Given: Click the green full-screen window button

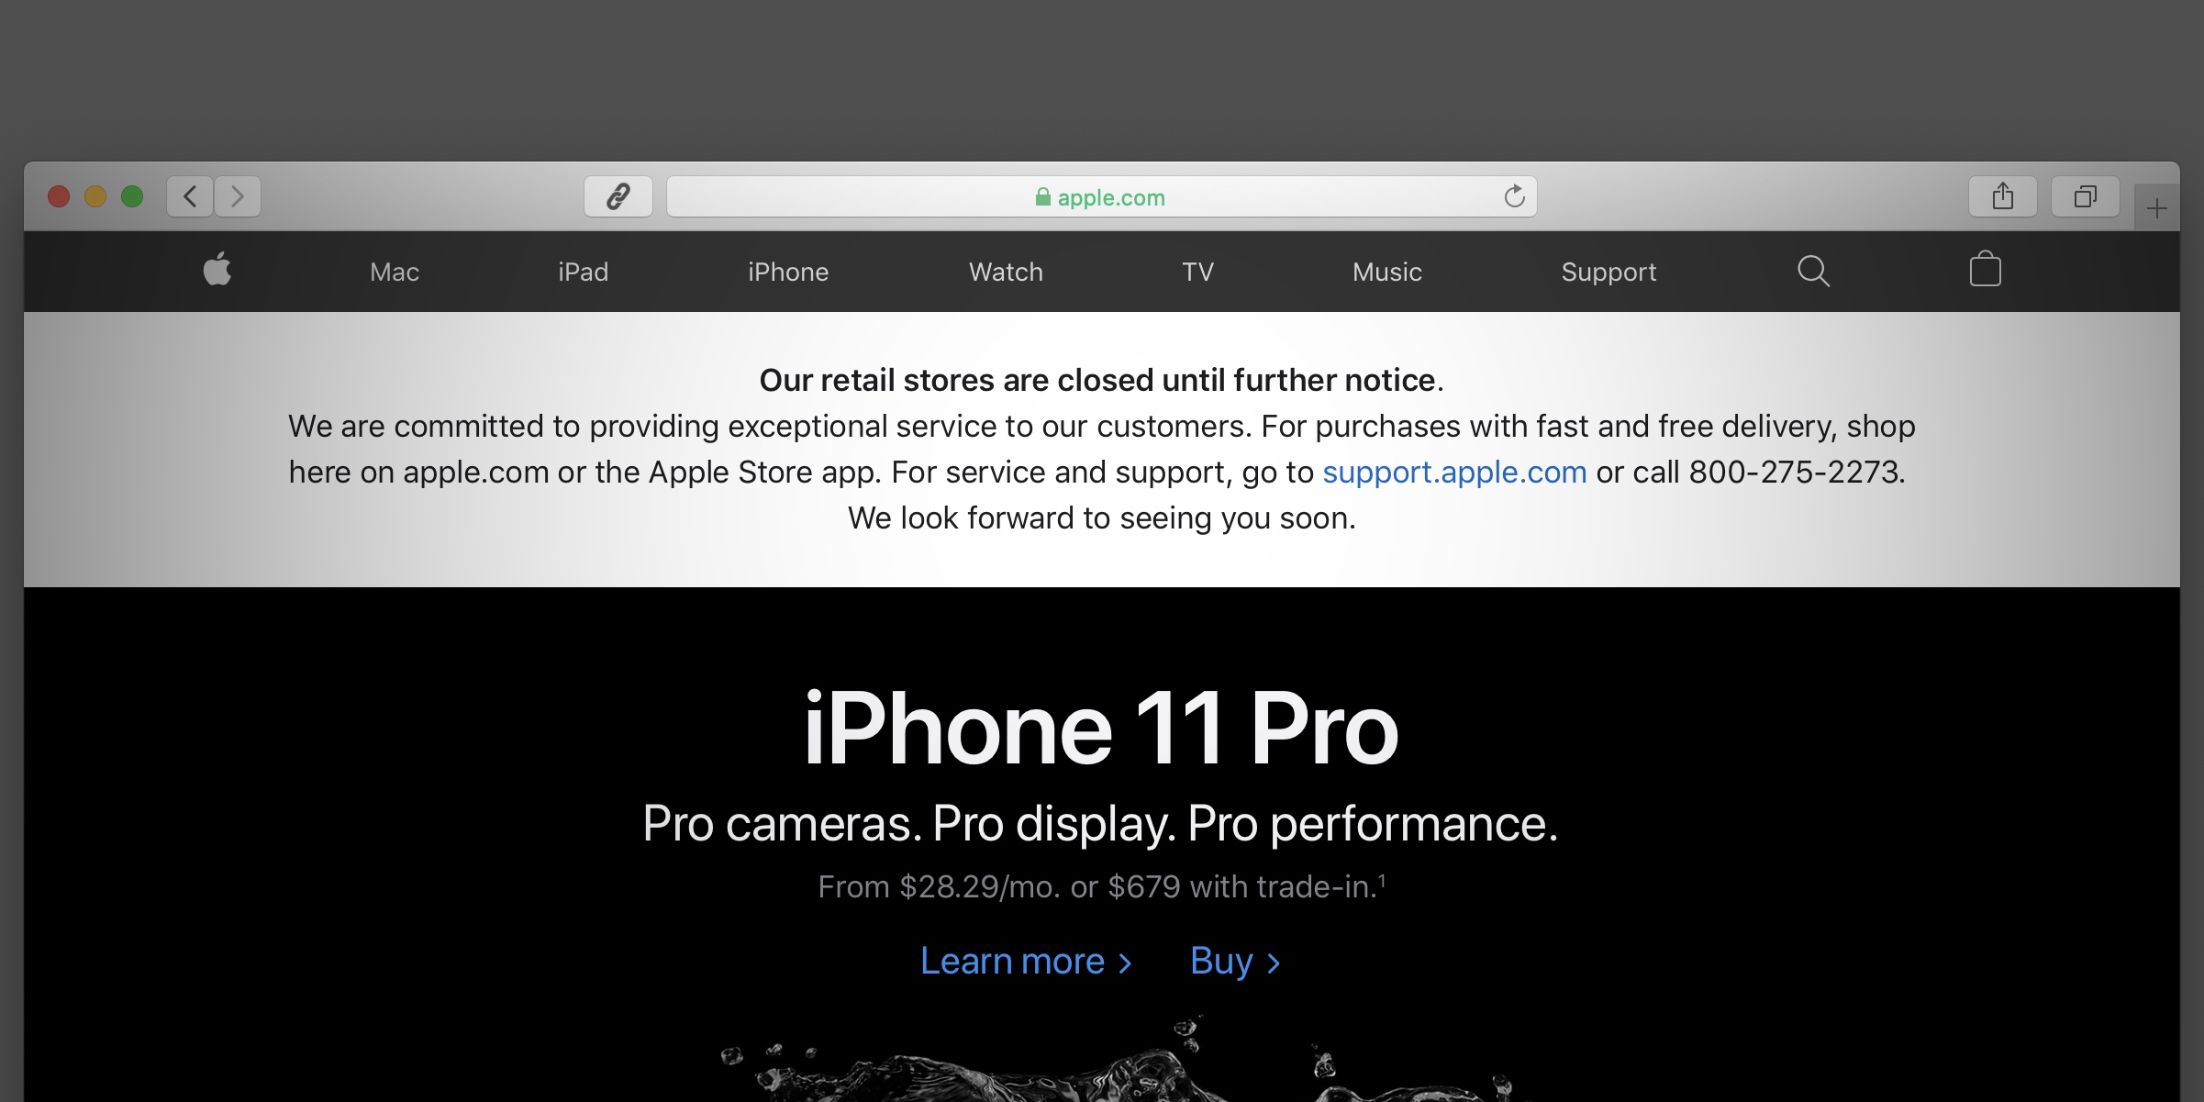Looking at the screenshot, I should 132,196.
